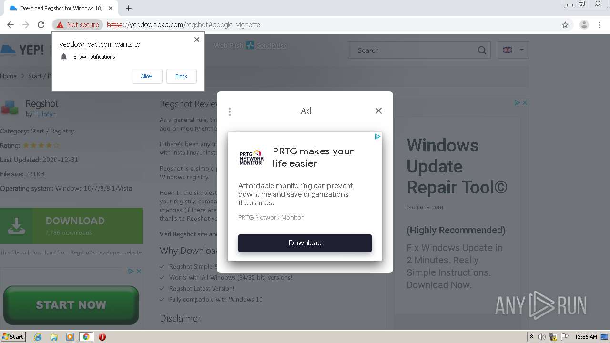This screenshot has height=343, width=610.
Task: Click the volume speaker tray icon
Action: (542, 337)
